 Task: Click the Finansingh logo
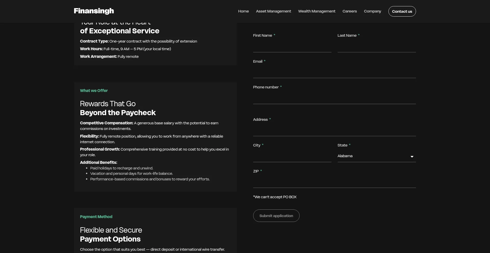coord(94,11)
